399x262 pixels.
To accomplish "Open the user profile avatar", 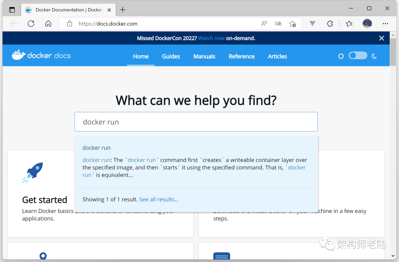I will click(x=367, y=24).
